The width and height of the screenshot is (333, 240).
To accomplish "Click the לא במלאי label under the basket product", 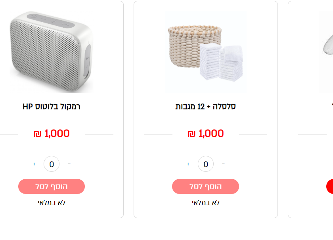I will click(205, 202).
